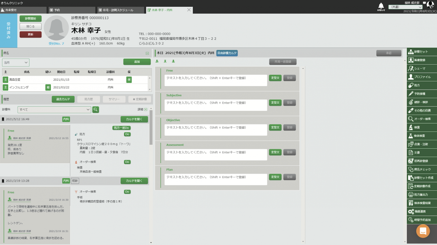Image resolution: width=437 pixels, height=245 pixels.
Task: Click the 診察開始 button
Action: 31,19
